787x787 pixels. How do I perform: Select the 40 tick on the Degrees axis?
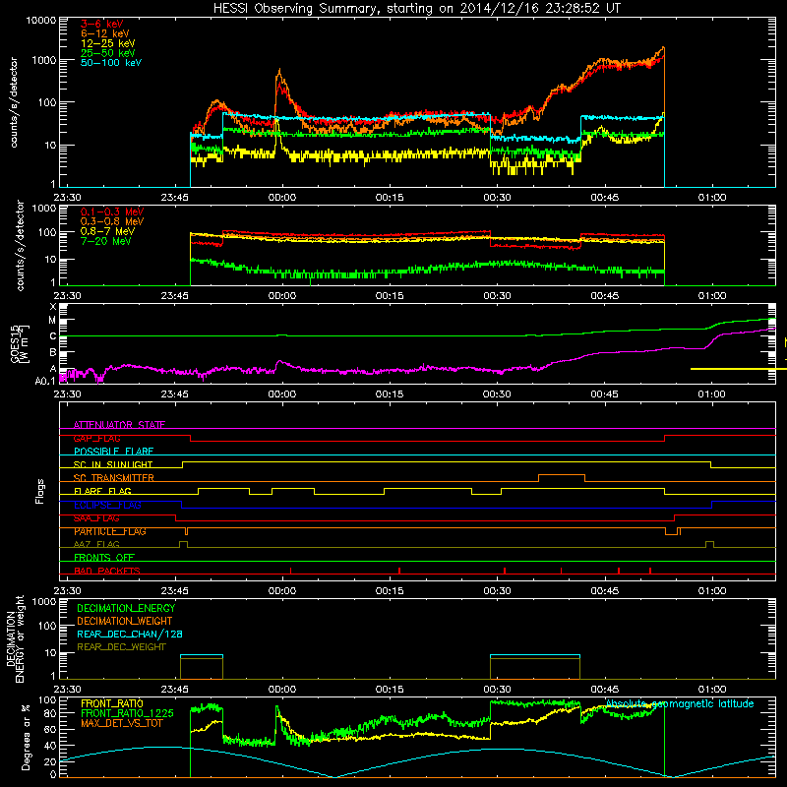click(51, 746)
